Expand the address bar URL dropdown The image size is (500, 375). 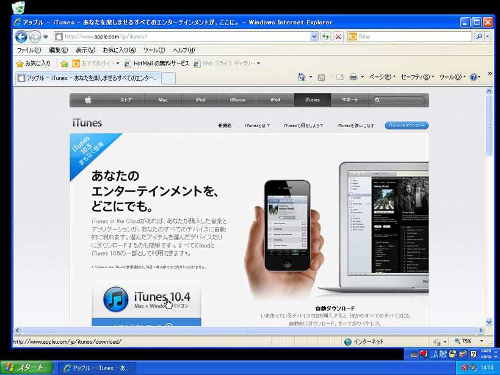(x=314, y=37)
